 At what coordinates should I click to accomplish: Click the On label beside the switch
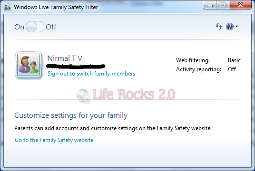coord(19,27)
